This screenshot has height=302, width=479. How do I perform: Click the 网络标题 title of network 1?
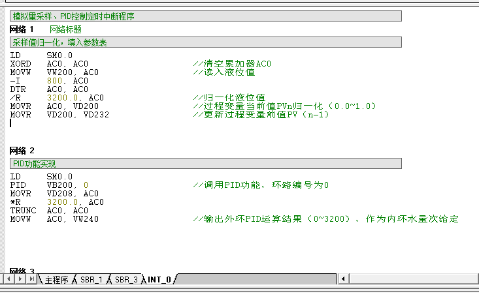click(x=65, y=29)
